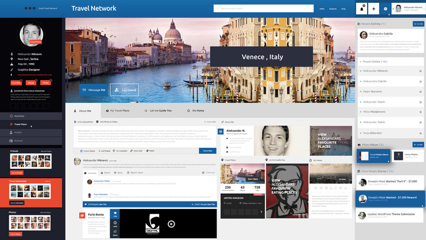The image size is (426, 240).
Task: Open Activities in the left sidebar
Action: (x=31, y=116)
